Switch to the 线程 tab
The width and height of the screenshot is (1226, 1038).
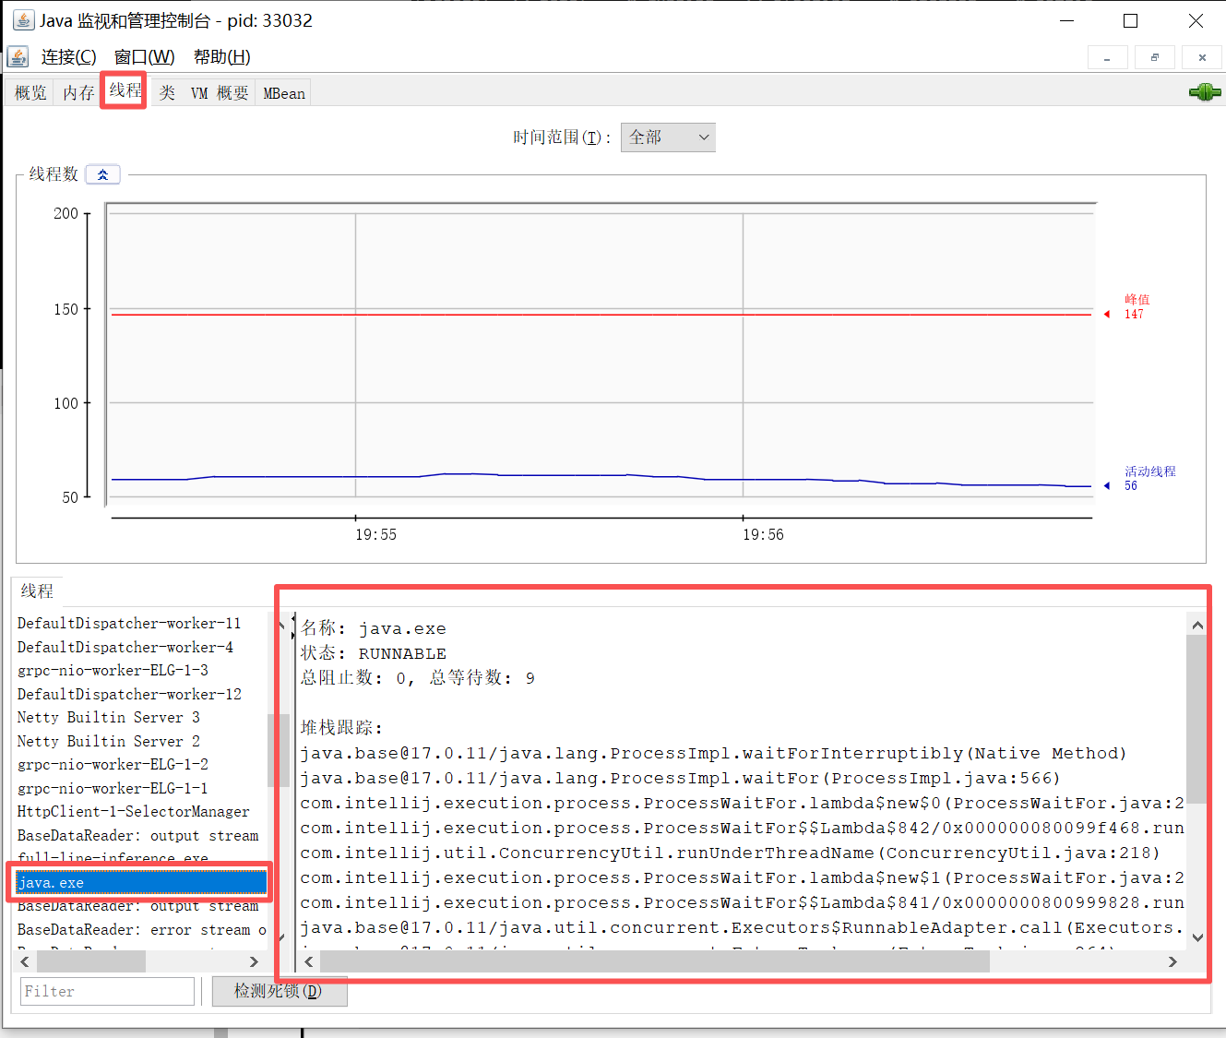coord(125,90)
